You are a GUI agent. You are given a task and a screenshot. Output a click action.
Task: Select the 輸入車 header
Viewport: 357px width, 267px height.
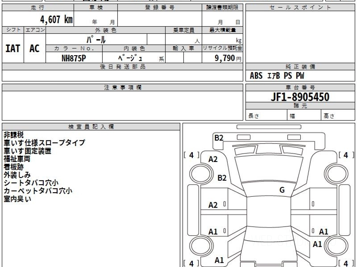pyautogui.click(x=184, y=48)
